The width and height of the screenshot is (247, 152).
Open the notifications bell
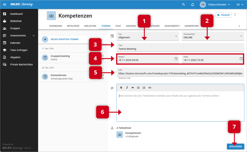[193, 5]
